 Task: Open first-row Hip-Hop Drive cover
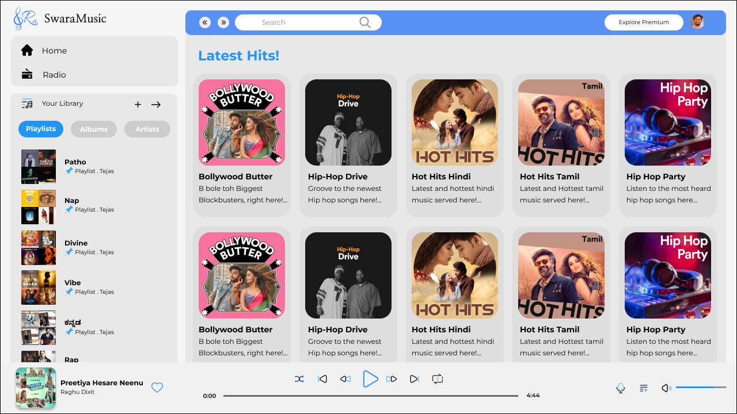tap(348, 122)
